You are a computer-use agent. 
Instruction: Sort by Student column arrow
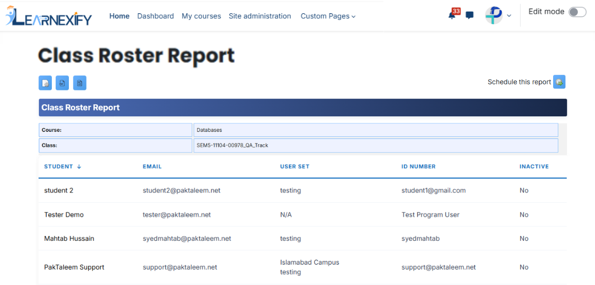point(79,166)
